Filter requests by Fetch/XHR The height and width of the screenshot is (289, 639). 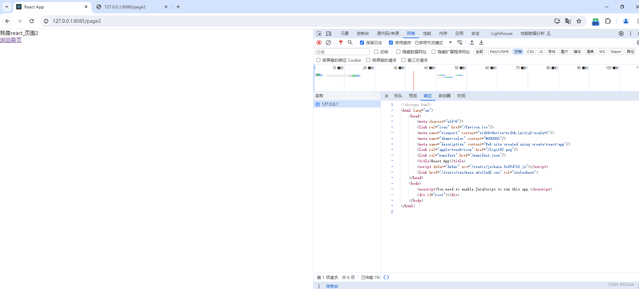tap(499, 52)
